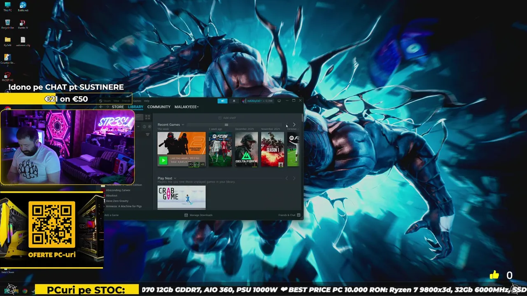The width and height of the screenshot is (527, 296).
Task: Open the Steam menu
Action: coord(107,101)
